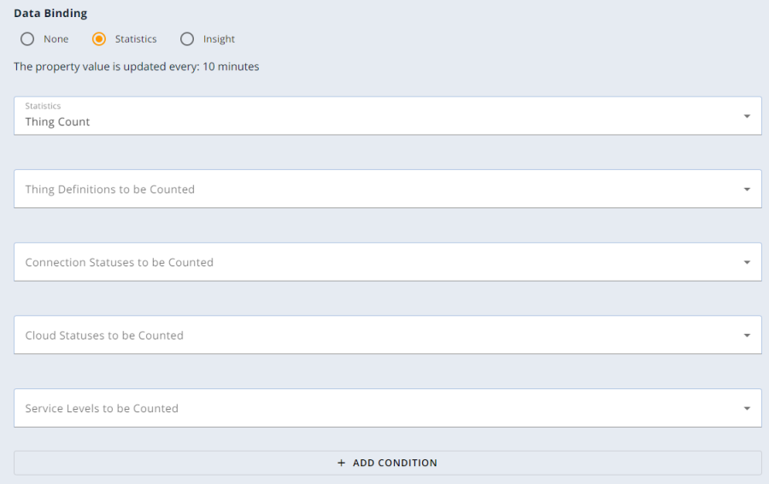The width and height of the screenshot is (769, 484).
Task: Select the Insight radio button
Action: 187,38
